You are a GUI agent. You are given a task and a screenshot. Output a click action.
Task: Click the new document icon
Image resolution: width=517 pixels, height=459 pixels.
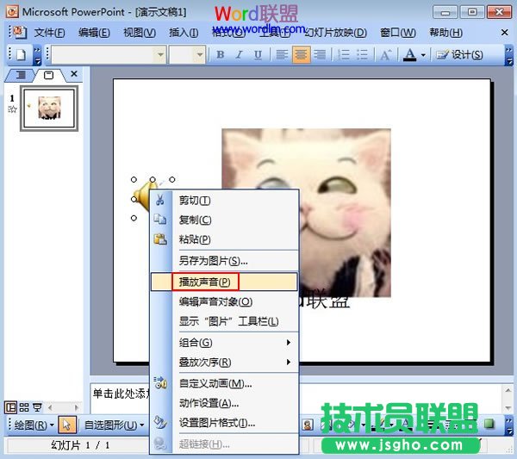click(20, 54)
